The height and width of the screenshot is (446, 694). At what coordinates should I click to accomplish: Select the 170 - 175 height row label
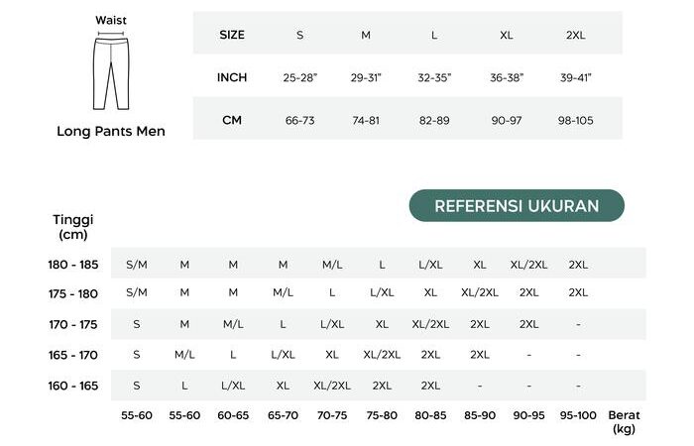tap(73, 324)
